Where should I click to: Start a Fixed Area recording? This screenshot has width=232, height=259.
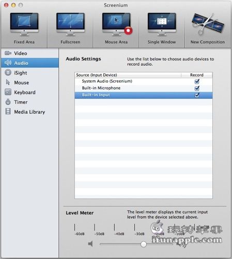pyautogui.click(x=24, y=28)
